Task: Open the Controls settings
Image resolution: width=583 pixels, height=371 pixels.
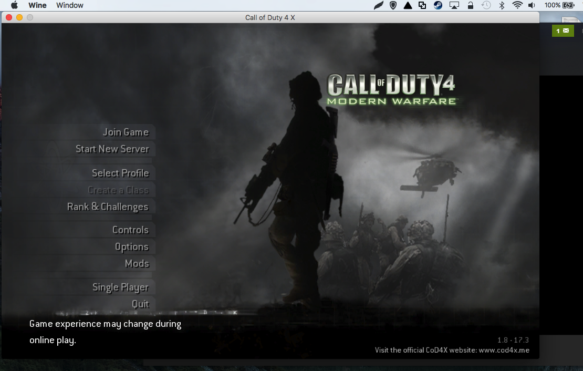Action: (130, 230)
